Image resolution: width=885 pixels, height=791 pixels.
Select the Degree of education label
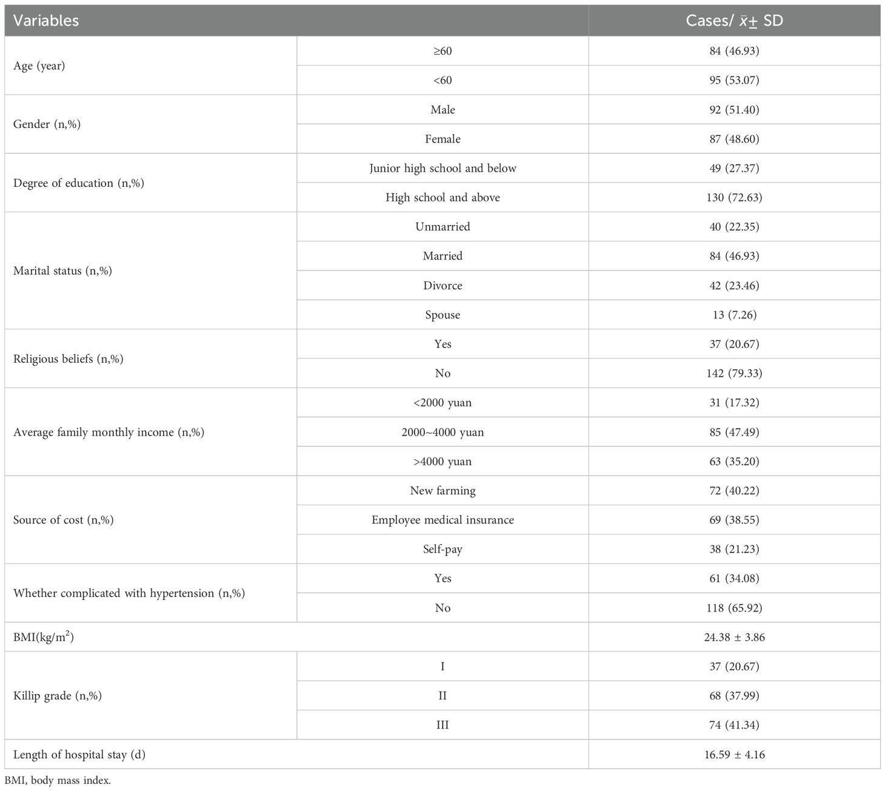click(x=79, y=183)
